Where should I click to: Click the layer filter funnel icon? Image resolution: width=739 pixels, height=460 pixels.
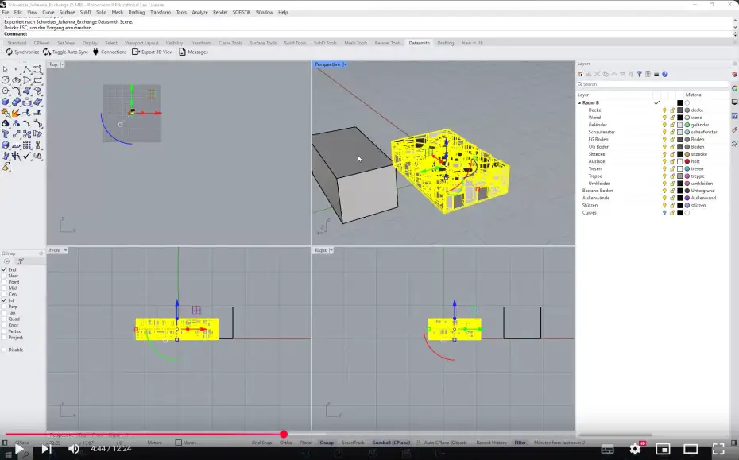[640, 73]
